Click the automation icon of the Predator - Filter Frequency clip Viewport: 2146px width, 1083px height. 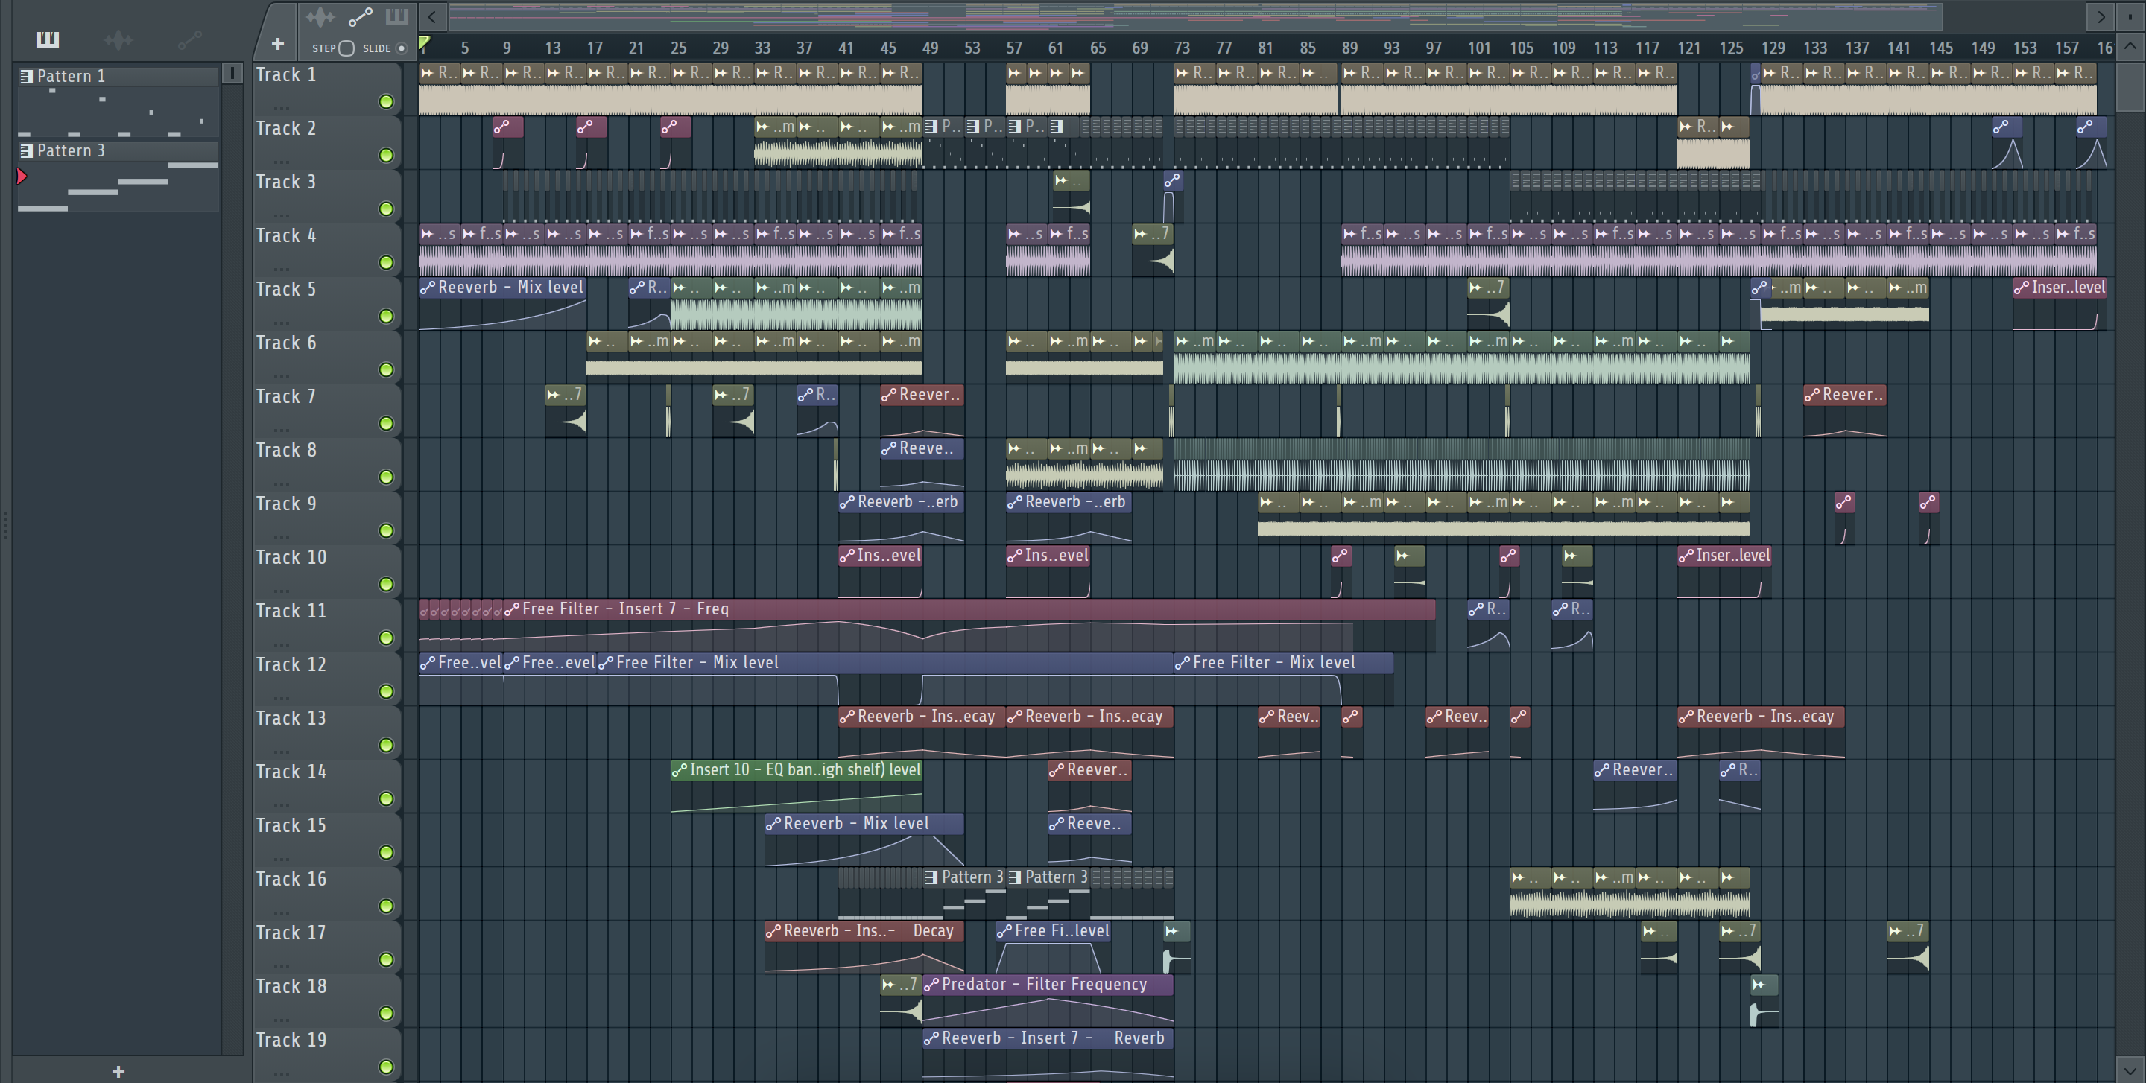[x=931, y=985]
